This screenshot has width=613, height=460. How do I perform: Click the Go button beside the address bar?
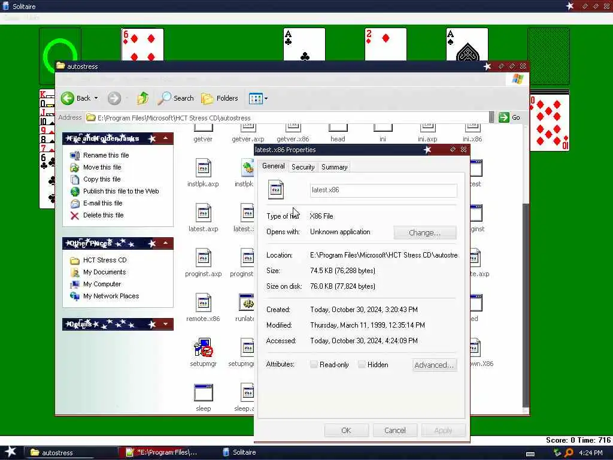(509, 117)
